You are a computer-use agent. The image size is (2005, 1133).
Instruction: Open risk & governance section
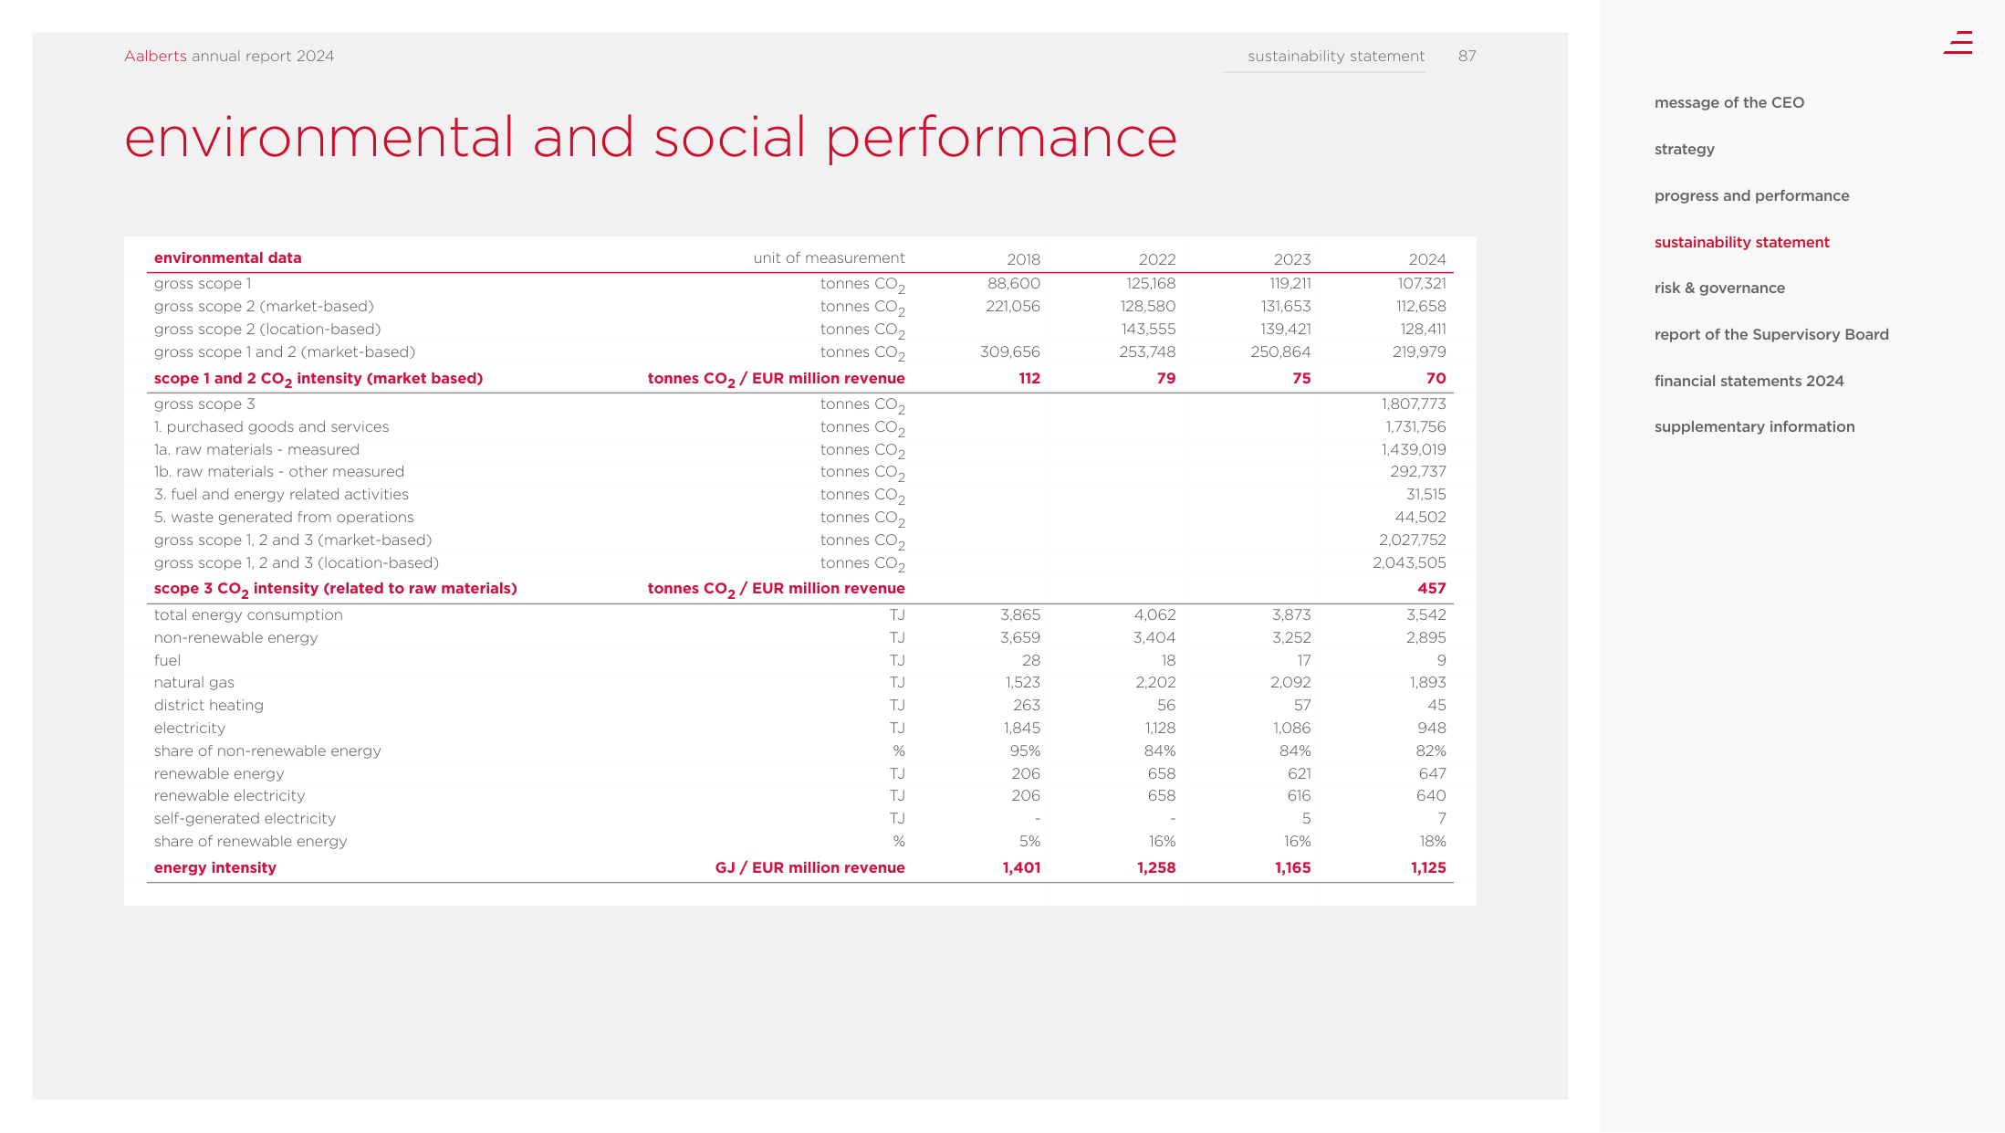tap(1719, 288)
